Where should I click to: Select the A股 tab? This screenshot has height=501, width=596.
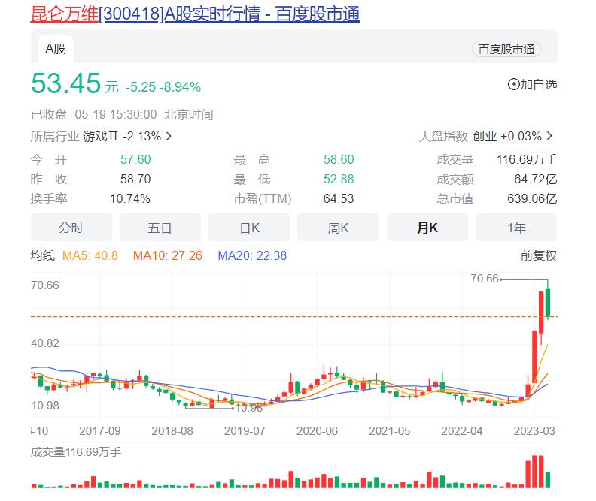[56, 49]
